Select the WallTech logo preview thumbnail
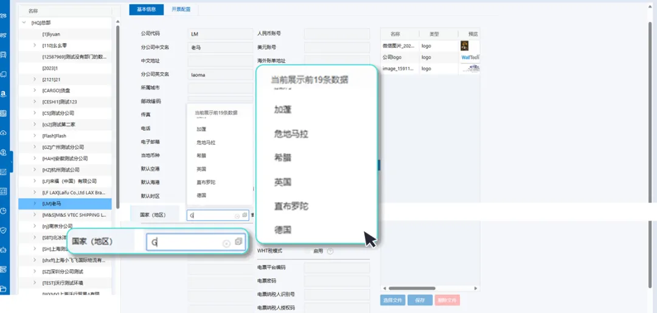 [470, 57]
